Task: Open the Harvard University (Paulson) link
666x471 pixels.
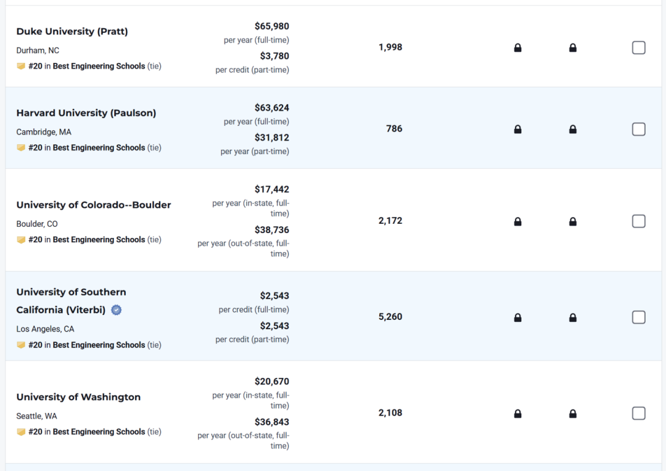Action: (x=86, y=113)
